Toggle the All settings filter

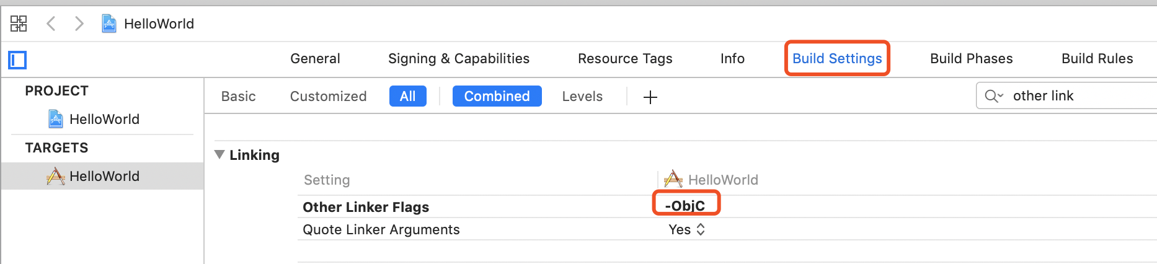(407, 96)
